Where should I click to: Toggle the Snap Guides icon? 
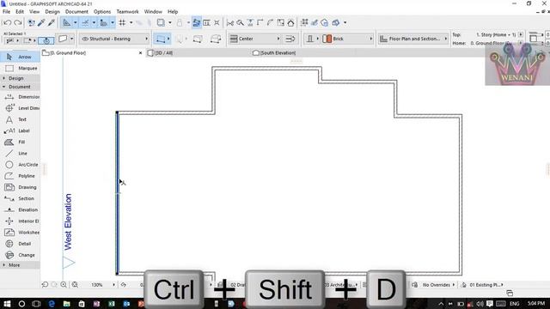point(85,23)
